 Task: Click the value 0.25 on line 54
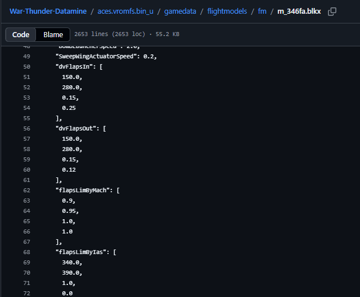pos(69,108)
